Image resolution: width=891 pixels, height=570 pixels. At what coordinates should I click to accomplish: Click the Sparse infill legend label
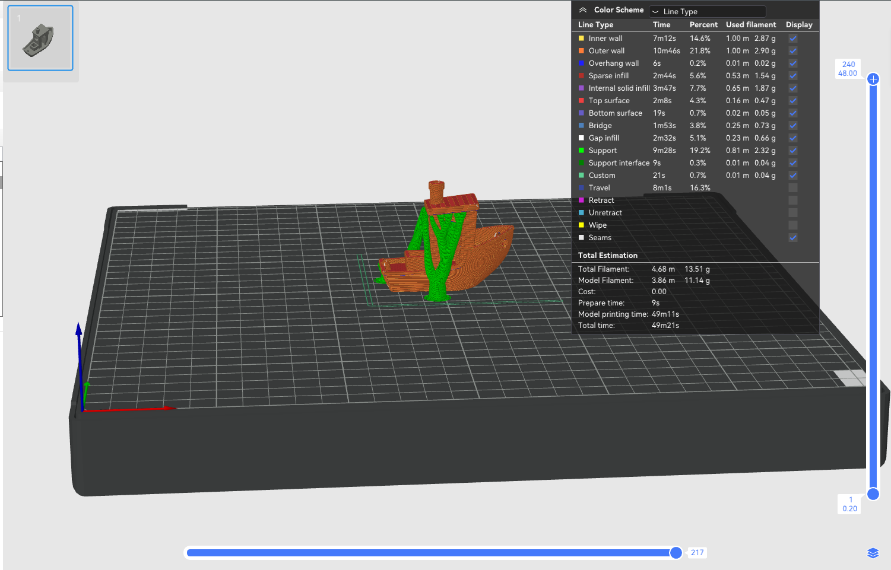tap(608, 76)
